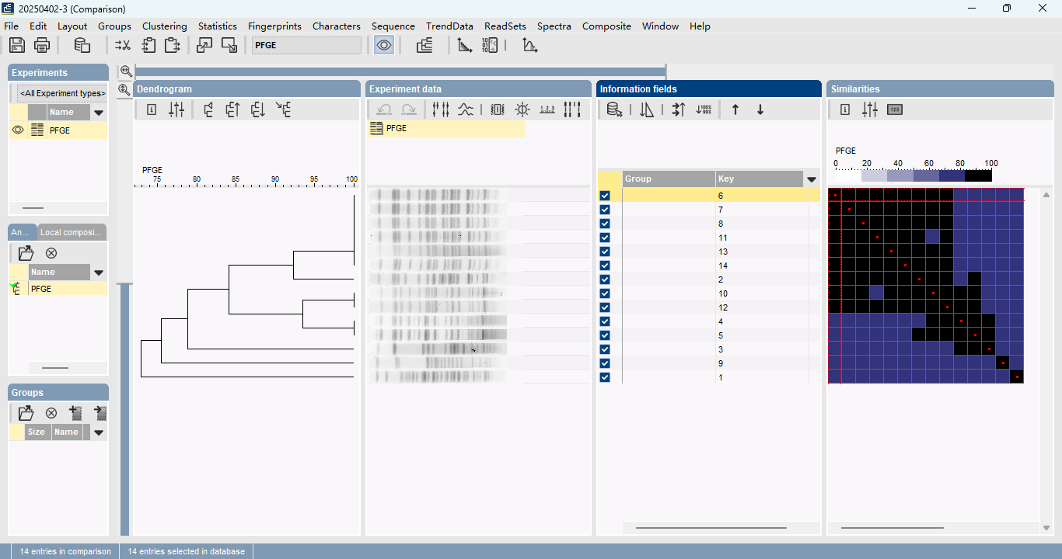The height and width of the screenshot is (559, 1062).
Task: Uncheck the checkbox for entry key 11
Action: point(605,238)
